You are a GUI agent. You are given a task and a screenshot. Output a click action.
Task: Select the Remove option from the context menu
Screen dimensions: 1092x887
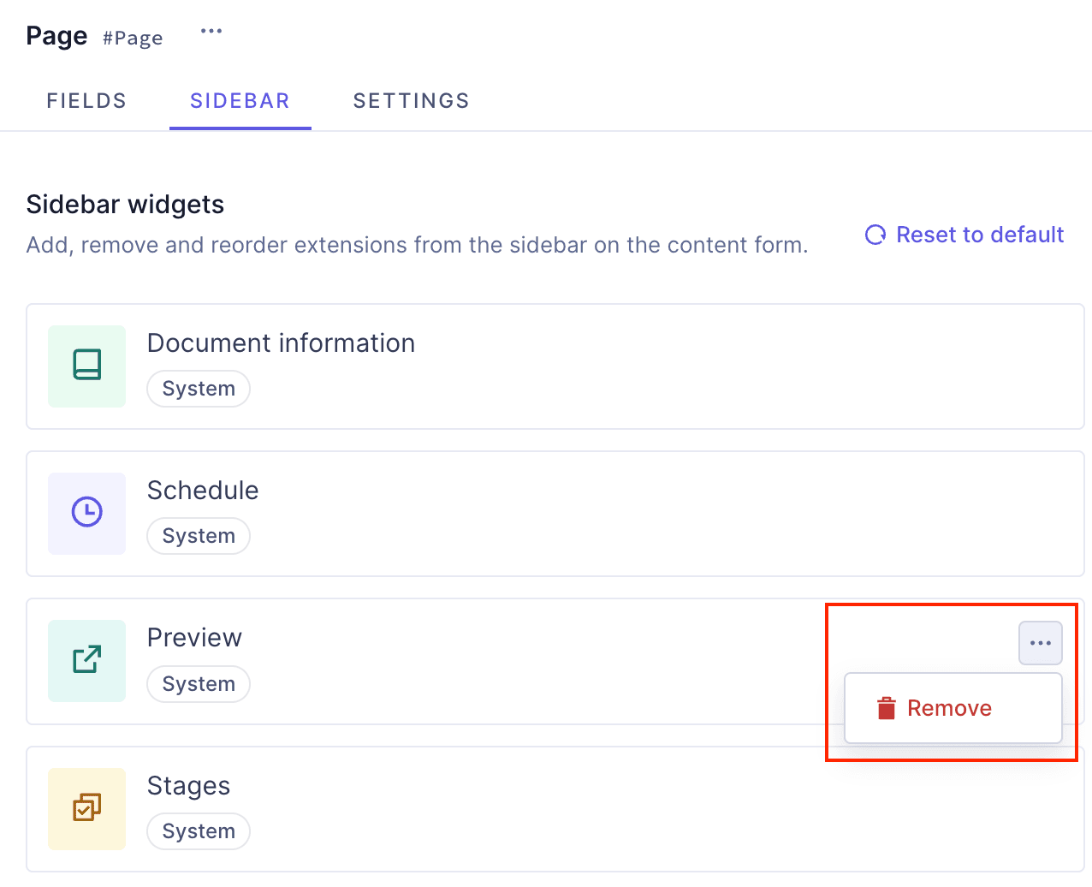click(949, 708)
